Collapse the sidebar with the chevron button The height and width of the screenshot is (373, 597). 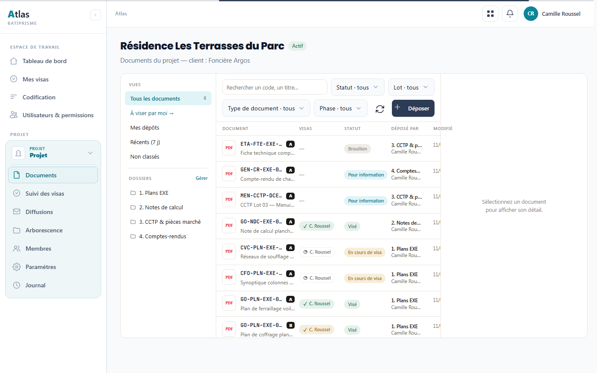point(96,15)
